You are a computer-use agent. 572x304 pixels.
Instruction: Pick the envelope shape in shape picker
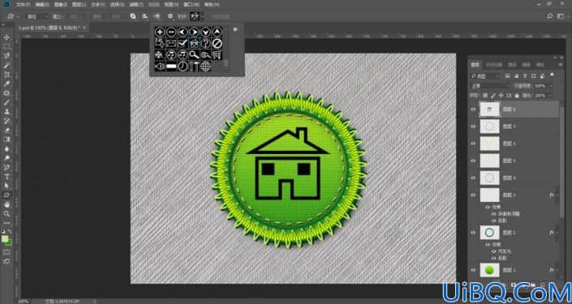[x=171, y=44]
